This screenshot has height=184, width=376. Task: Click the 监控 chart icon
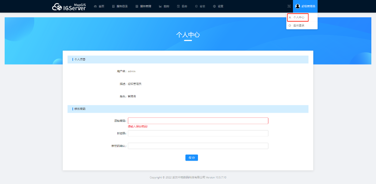pyautogui.click(x=160, y=6)
